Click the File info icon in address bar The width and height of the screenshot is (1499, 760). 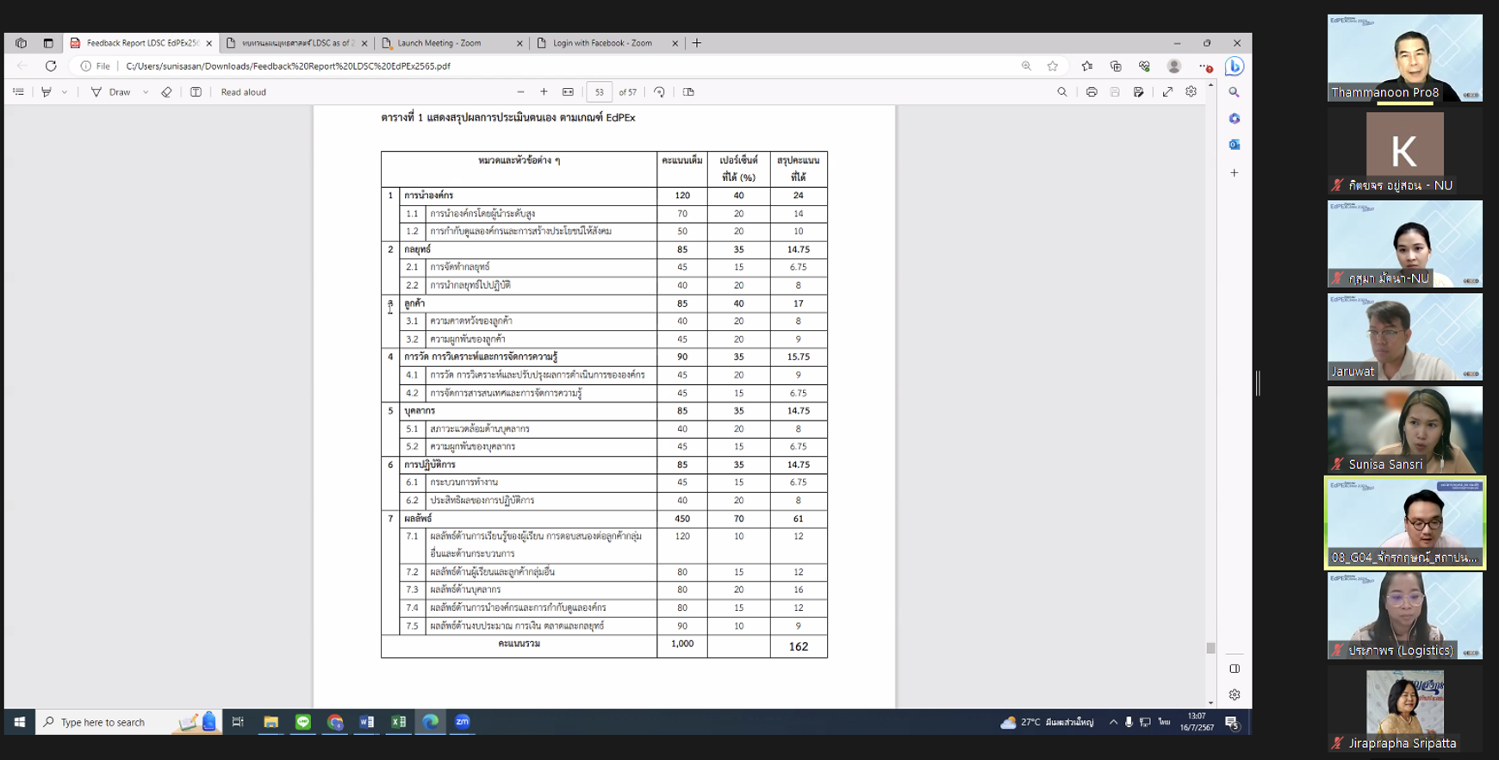click(x=96, y=66)
